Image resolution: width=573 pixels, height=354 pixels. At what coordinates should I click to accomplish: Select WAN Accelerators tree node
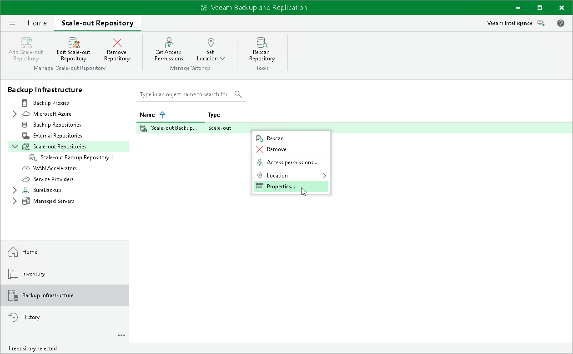point(55,168)
